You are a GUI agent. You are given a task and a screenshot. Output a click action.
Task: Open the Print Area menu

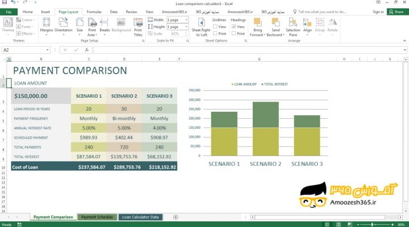point(92,27)
